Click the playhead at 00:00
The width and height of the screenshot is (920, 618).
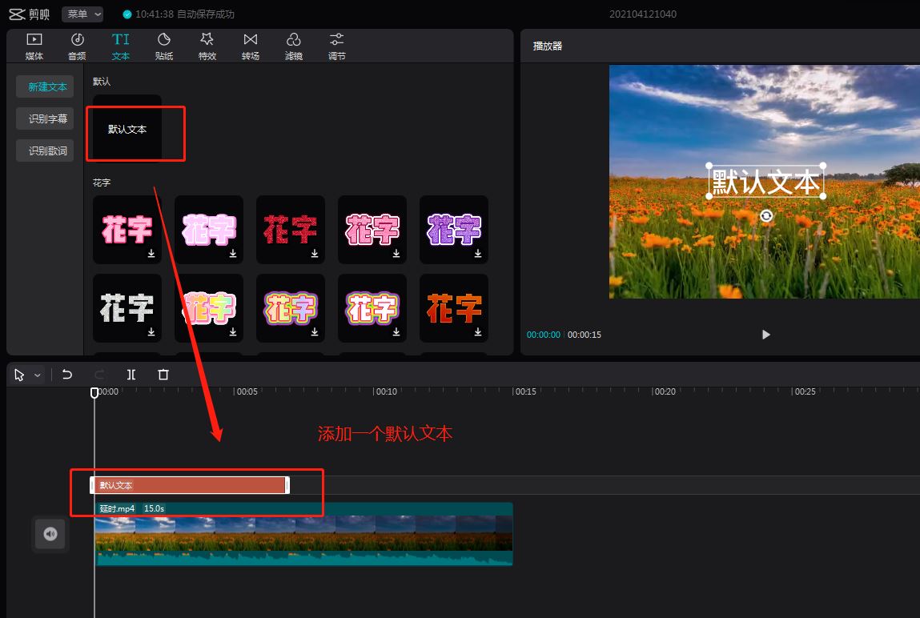tap(94, 392)
